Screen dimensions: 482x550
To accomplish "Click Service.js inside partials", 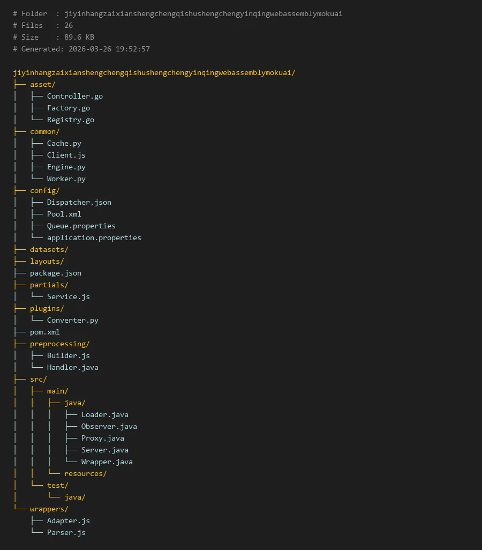I will coord(68,296).
